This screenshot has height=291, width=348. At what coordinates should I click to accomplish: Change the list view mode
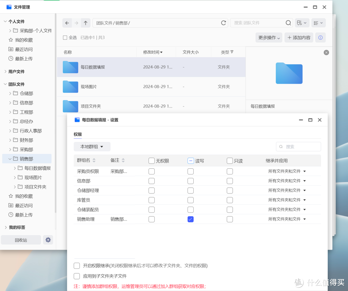click(x=318, y=23)
